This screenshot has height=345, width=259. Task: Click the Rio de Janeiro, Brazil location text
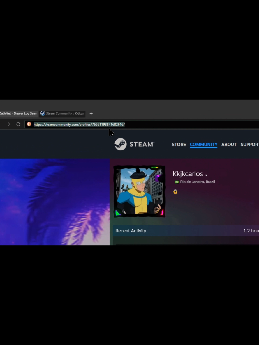198,182
